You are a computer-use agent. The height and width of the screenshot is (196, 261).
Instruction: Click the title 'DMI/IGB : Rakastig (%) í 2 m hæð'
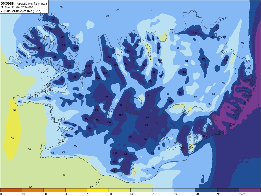tap(24, 3)
